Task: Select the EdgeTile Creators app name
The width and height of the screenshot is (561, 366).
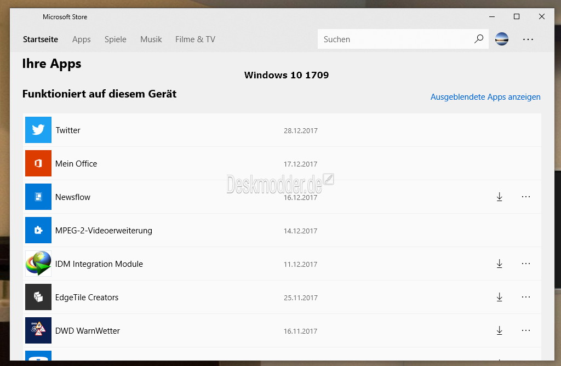Action: [x=87, y=298]
